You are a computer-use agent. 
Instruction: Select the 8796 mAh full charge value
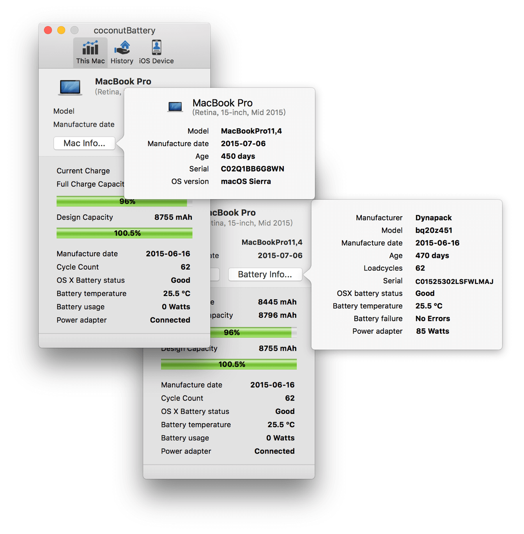(x=277, y=315)
